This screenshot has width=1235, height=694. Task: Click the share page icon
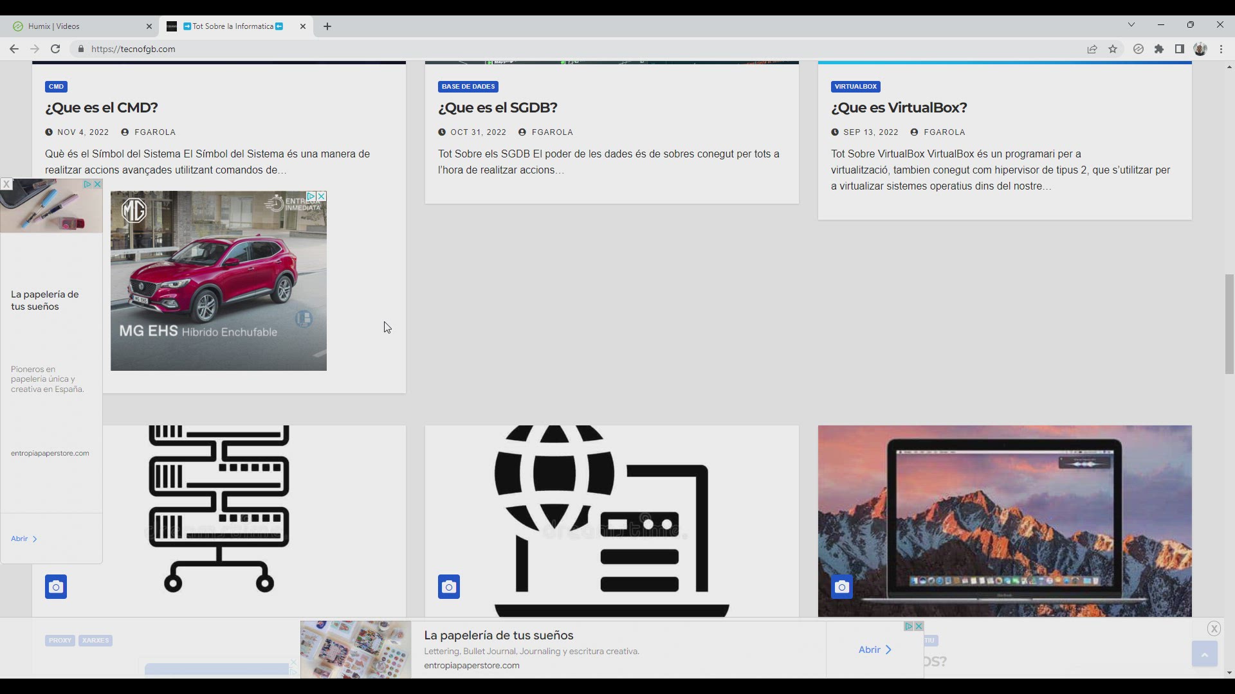tap(1092, 49)
